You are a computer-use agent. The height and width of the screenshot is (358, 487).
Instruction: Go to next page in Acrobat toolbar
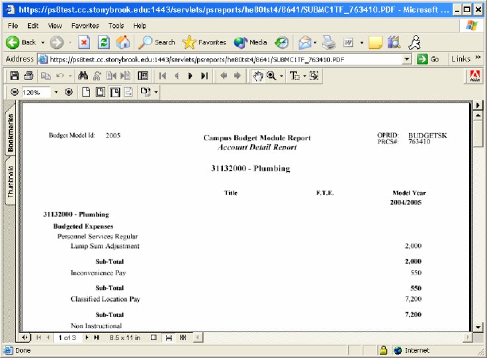point(191,76)
